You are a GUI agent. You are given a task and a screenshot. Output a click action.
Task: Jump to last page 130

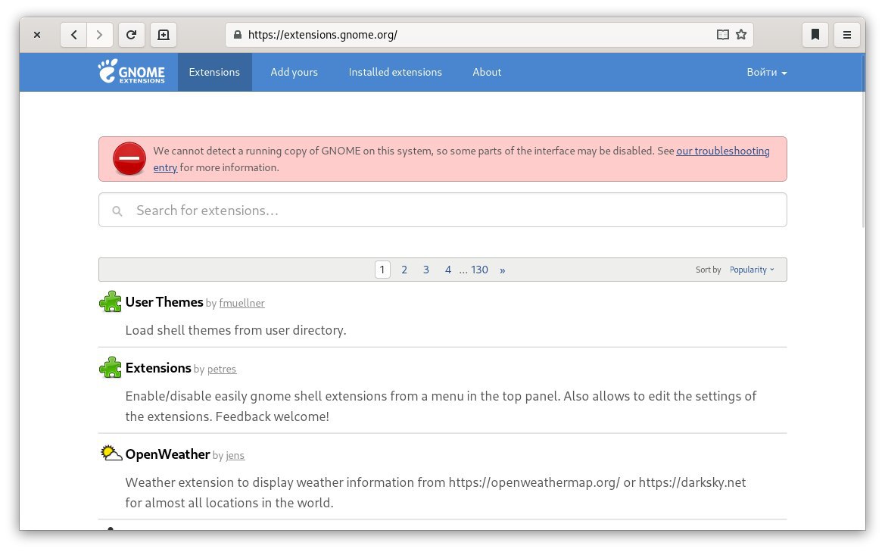tap(479, 270)
